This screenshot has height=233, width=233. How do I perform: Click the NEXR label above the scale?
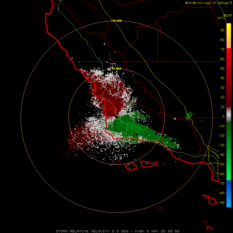(x=227, y=16)
